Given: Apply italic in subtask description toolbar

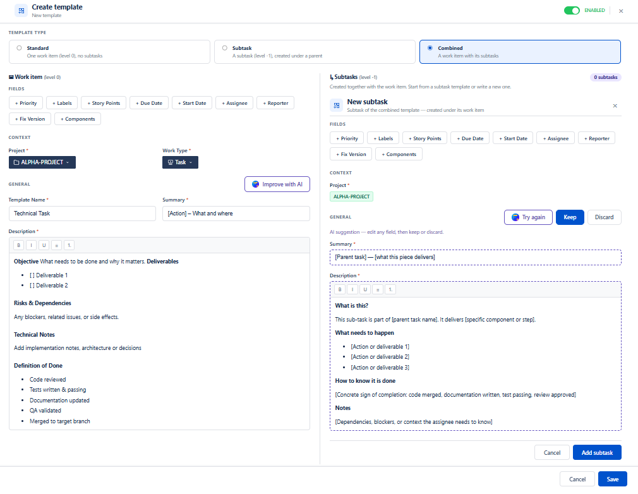Looking at the screenshot, I should click(352, 290).
